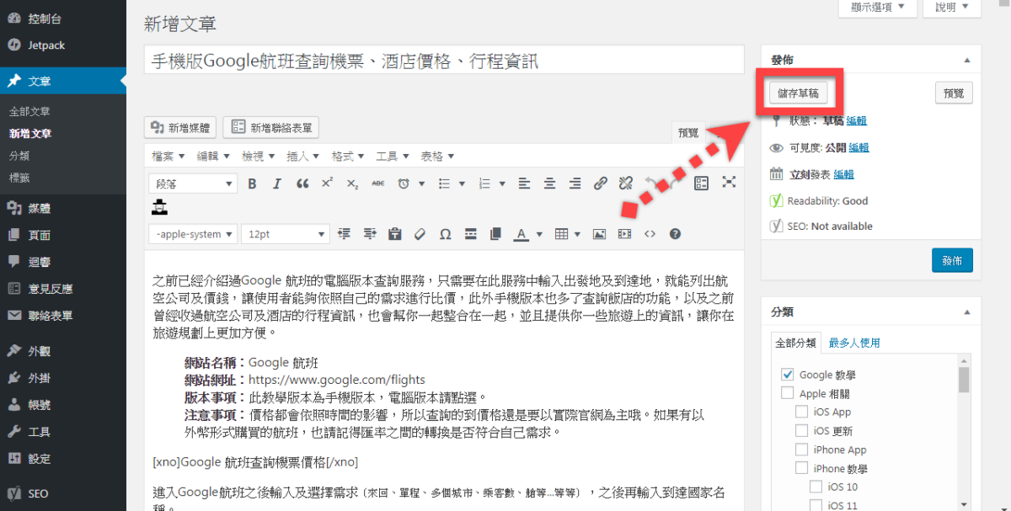Enter distraction-free fullscreen mode

click(729, 183)
